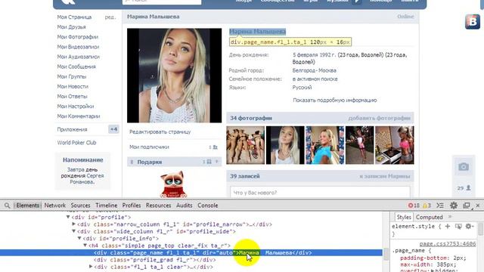Open Мои Сообщения
The image size is (484, 272).
pyautogui.click(x=76, y=66)
